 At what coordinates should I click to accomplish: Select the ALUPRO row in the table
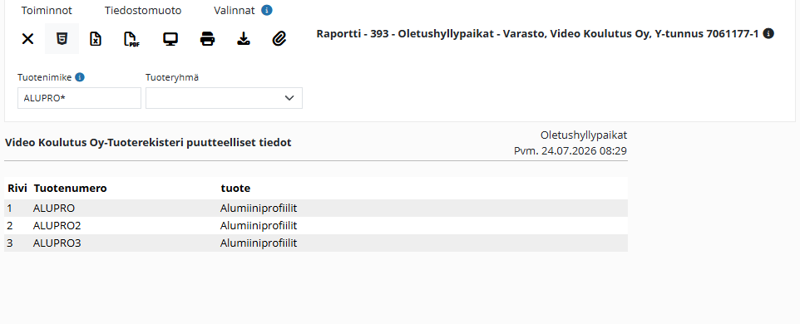(316, 209)
